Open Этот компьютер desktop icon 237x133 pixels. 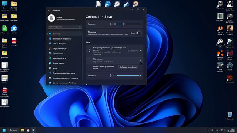point(4,6)
